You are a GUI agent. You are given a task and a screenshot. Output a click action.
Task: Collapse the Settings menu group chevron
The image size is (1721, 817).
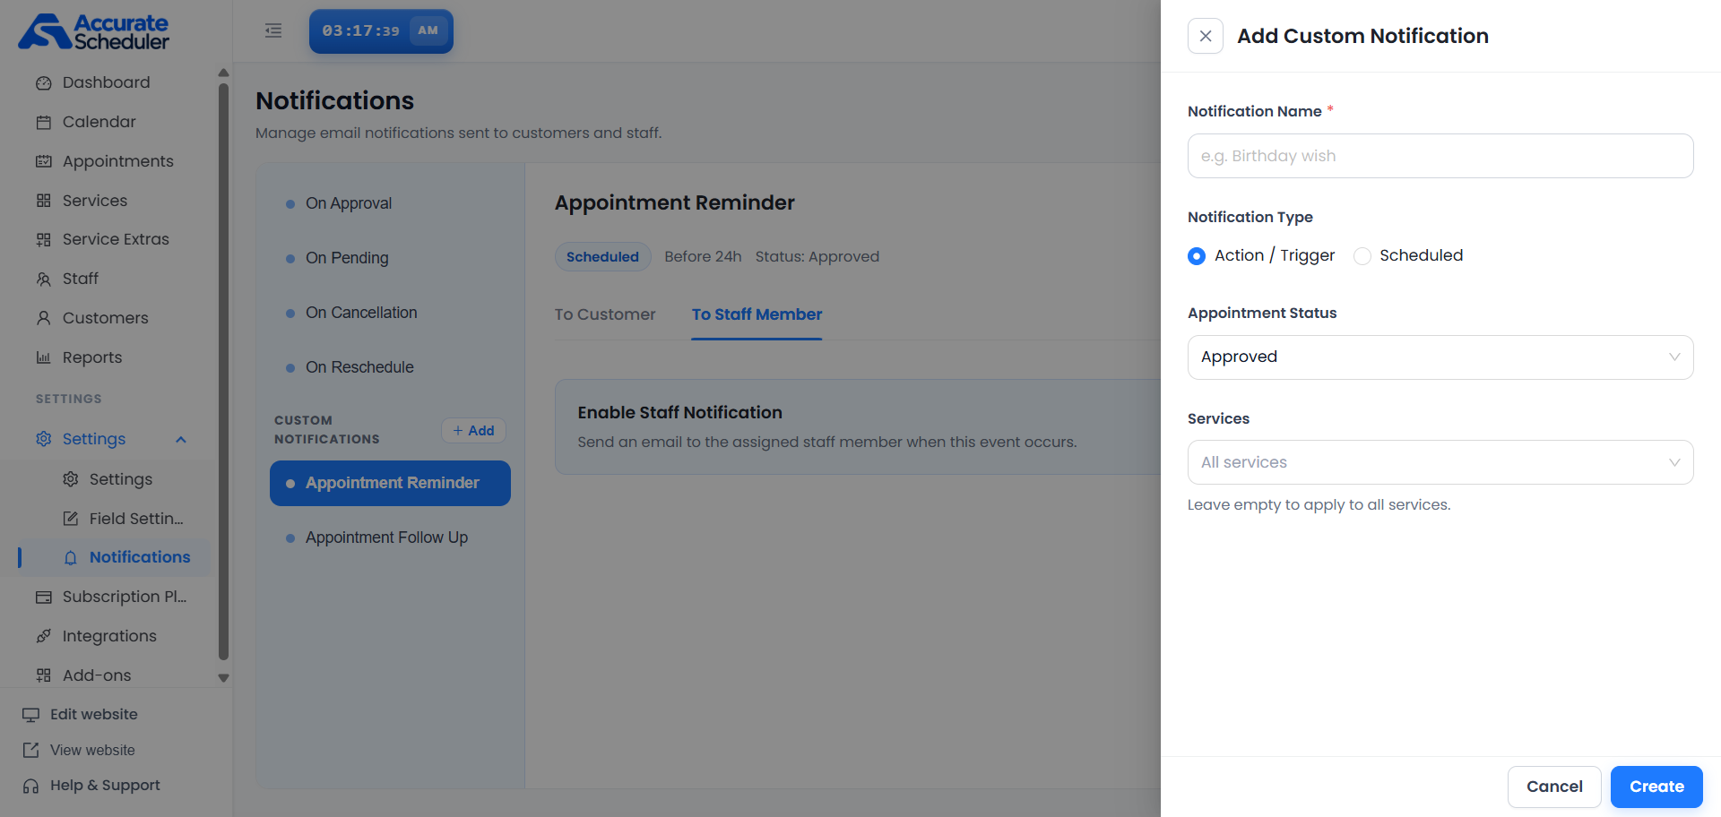click(x=181, y=440)
